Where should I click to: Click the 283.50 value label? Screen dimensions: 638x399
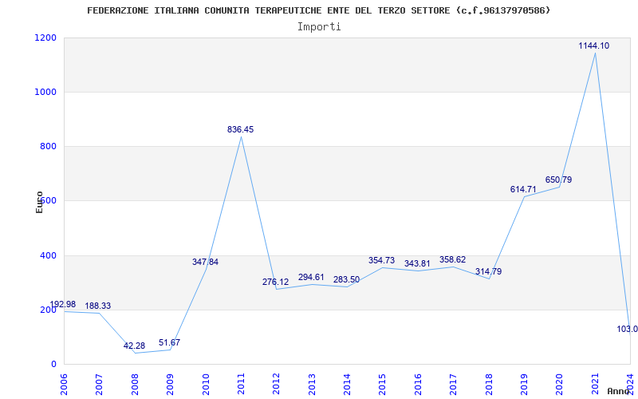coord(346,280)
